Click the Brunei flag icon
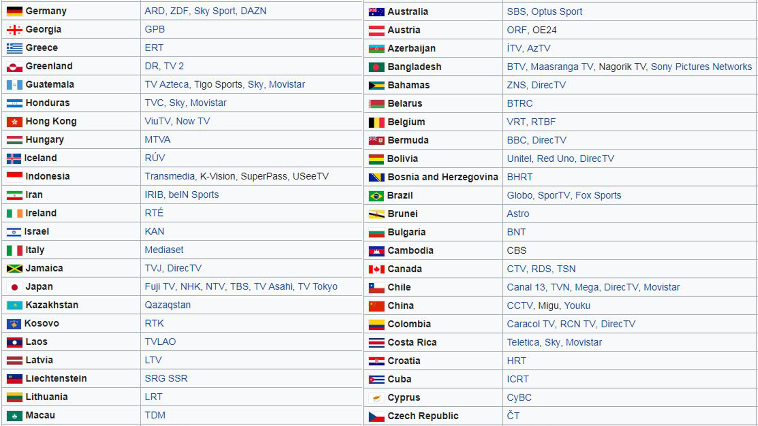758x426 pixels. [376, 214]
